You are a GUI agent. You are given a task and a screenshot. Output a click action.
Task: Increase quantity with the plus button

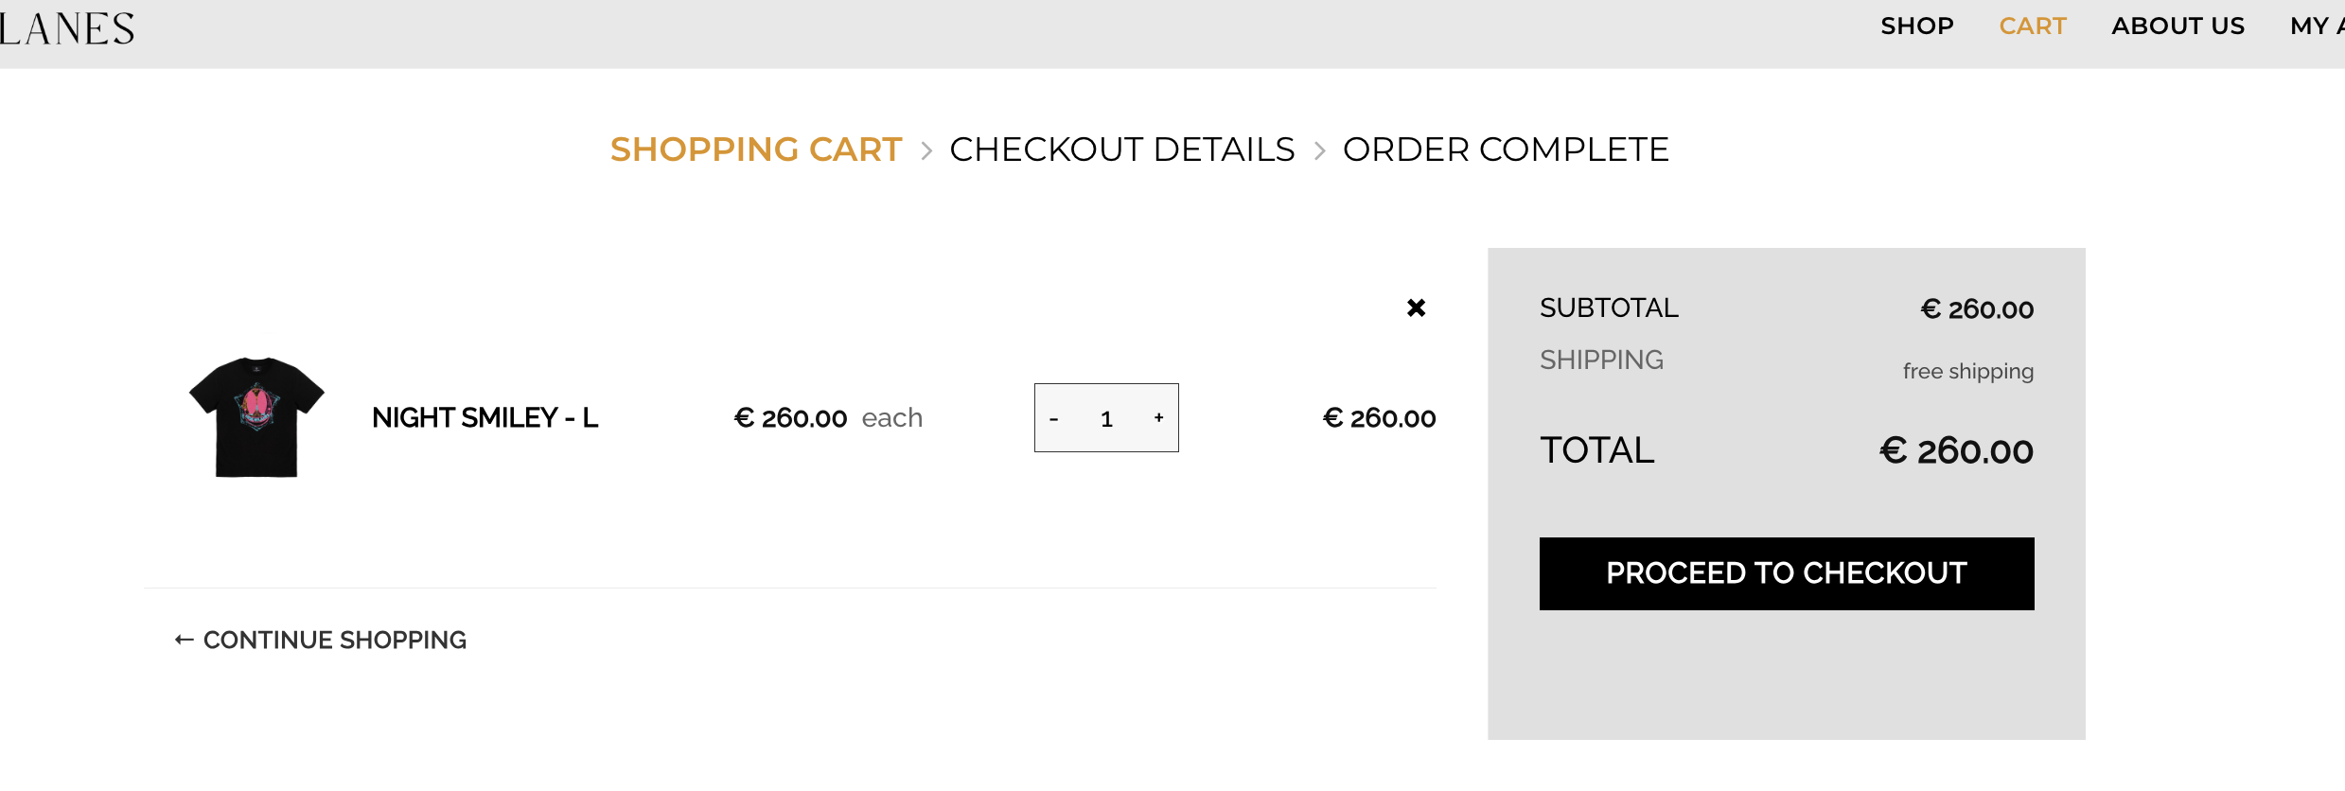[x=1158, y=417]
